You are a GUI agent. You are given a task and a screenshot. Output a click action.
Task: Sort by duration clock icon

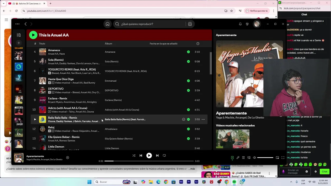(198, 44)
